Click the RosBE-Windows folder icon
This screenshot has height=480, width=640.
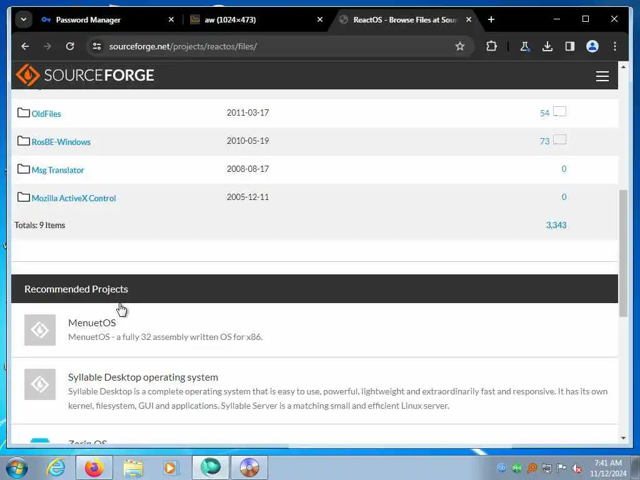(24, 141)
